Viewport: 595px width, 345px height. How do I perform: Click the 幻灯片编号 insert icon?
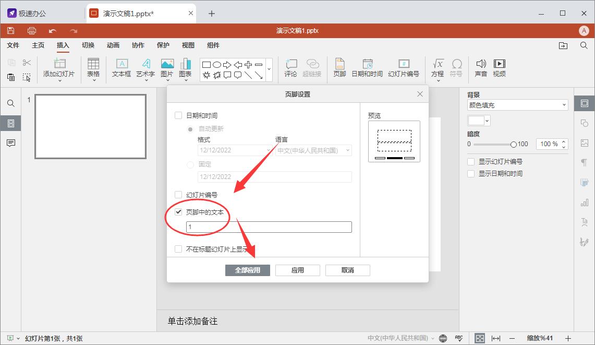403,68
